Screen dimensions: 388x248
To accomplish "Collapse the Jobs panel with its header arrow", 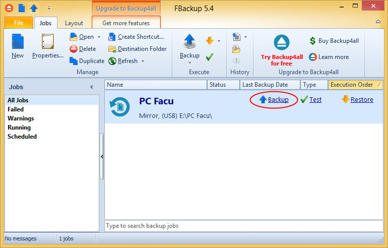I will click(92, 87).
